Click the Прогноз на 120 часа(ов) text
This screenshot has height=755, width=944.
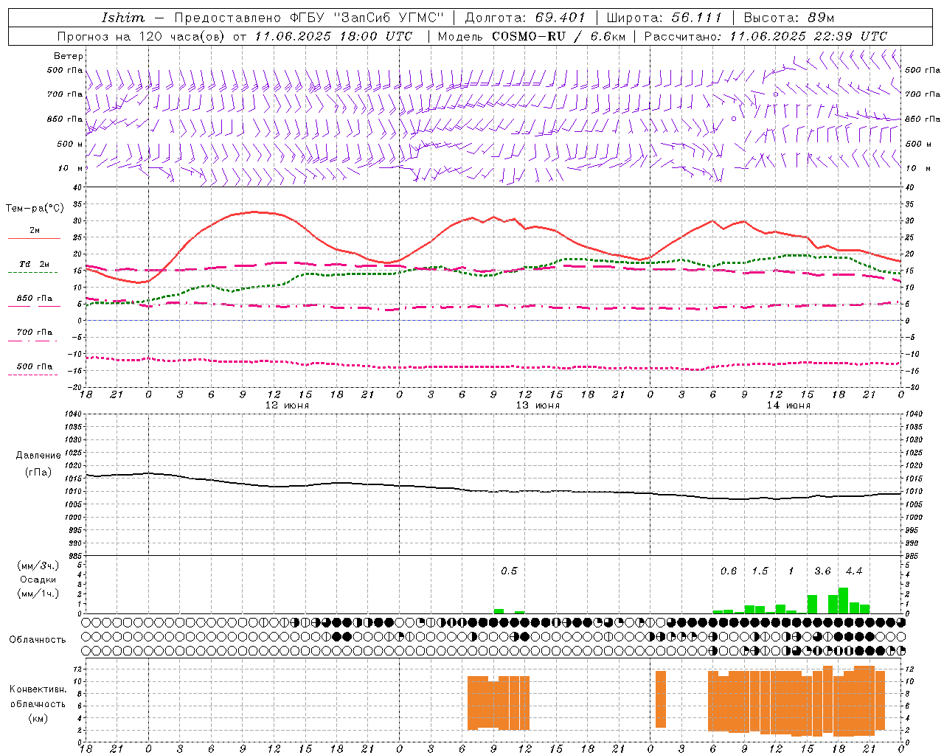pyautogui.click(x=142, y=36)
